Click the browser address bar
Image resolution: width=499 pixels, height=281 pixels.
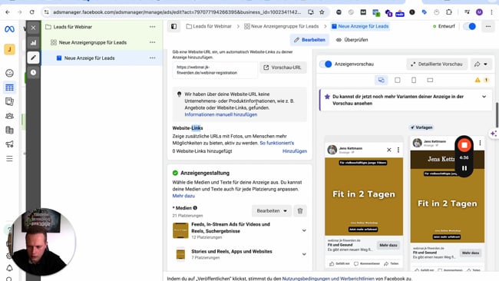[x=177, y=12]
